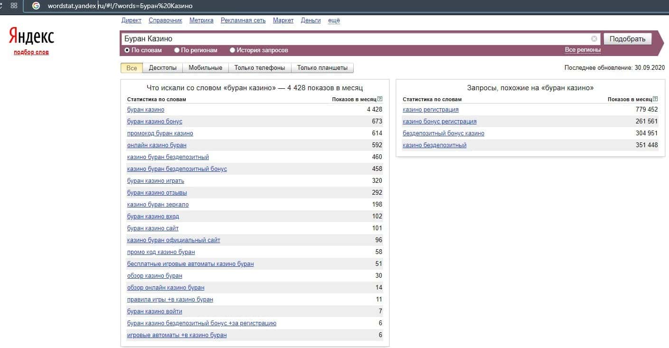Switch to the 'Десктопы' tab
669x348 pixels.
coord(162,68)
